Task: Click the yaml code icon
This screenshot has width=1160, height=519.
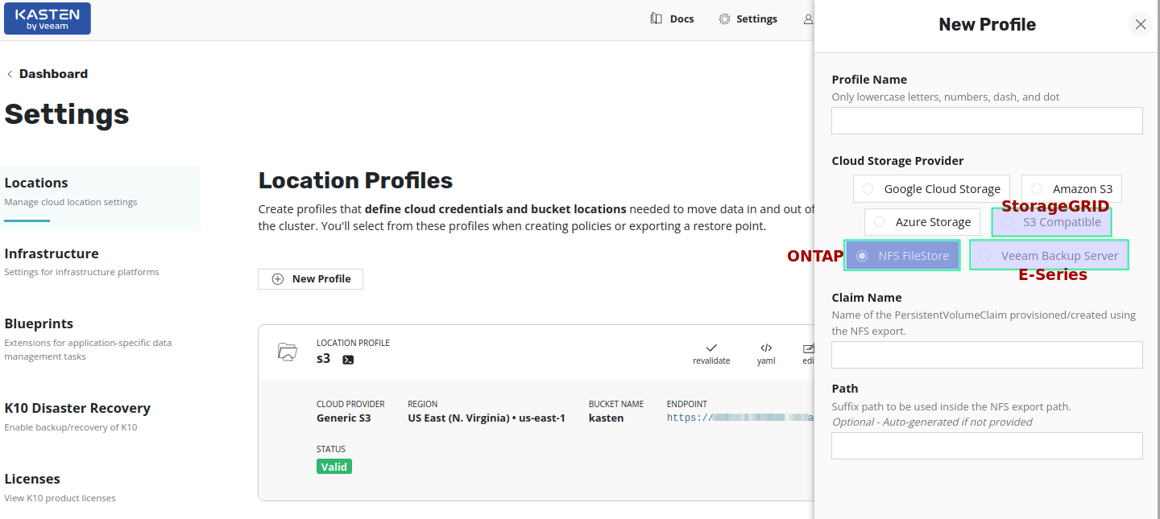Action: coord(766,348)
